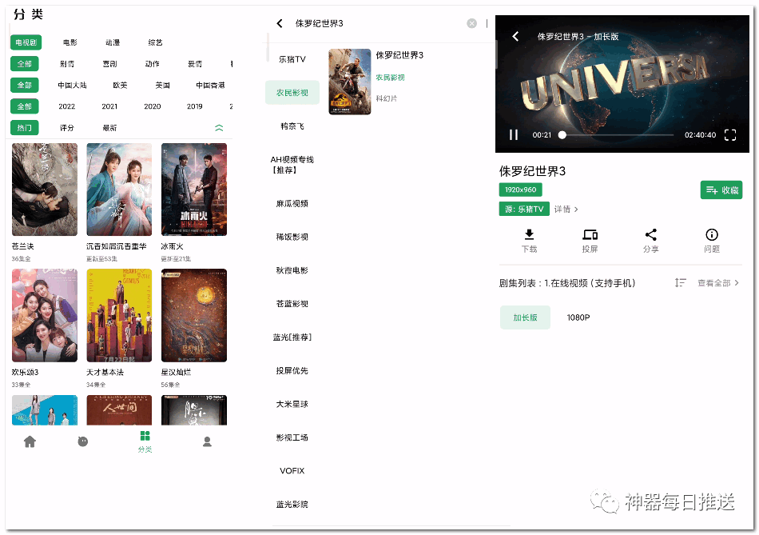Pause the playing video
The image size is (759, 535).
tap(514, 134)
